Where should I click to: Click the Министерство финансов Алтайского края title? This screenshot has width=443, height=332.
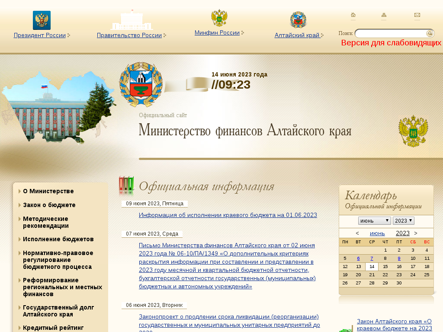245,131
